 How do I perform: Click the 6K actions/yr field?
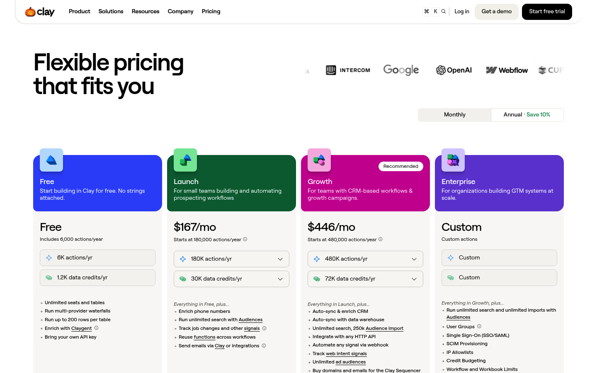click(x=97, y=258)
